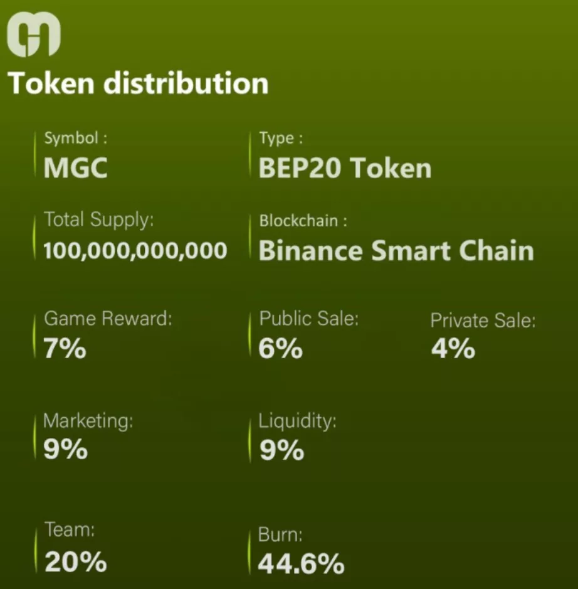Click the Burn label
578x589 pixels.
pos(280,535)
